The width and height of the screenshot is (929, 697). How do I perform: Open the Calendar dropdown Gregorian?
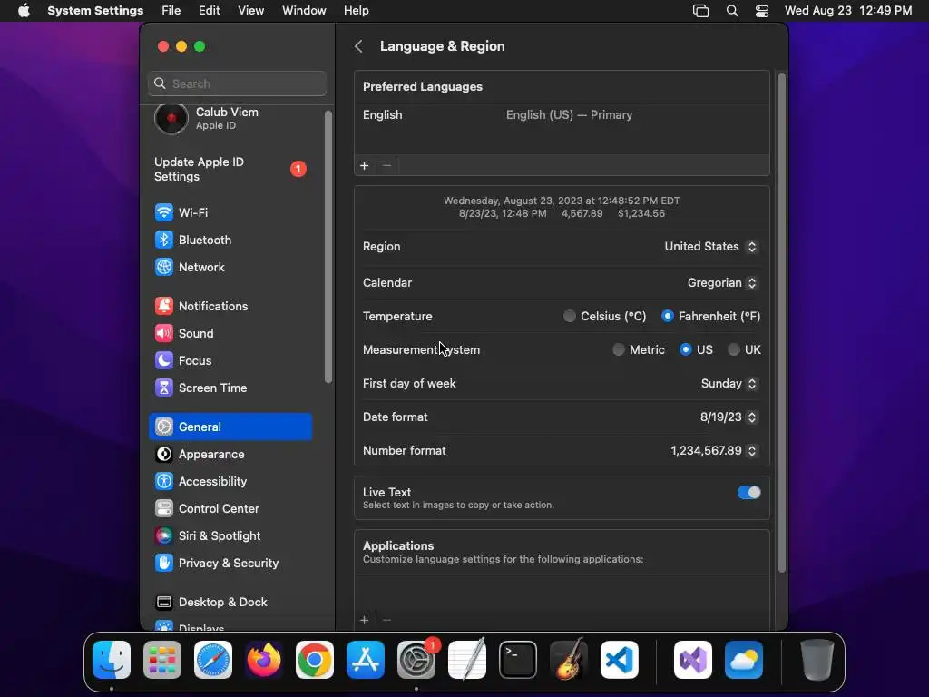722,283
